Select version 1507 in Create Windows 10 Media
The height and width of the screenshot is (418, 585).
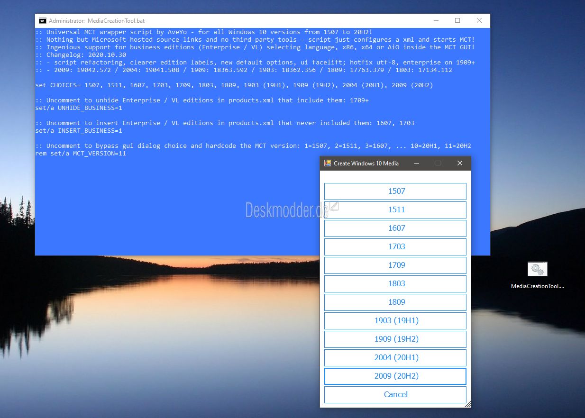point(395,191)
